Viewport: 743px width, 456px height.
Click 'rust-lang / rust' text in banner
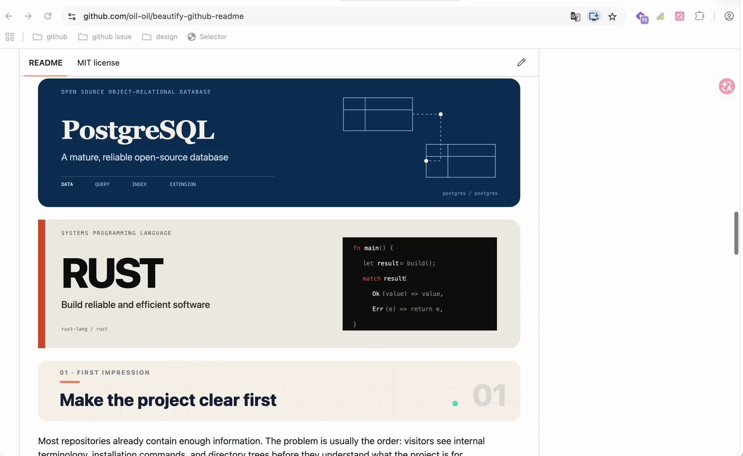click(x=85, y=329)
